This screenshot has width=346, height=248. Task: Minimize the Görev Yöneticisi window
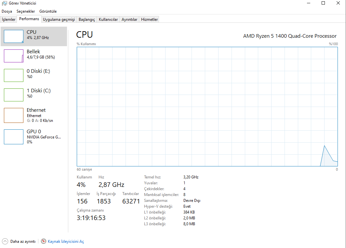tap(309, 3)
